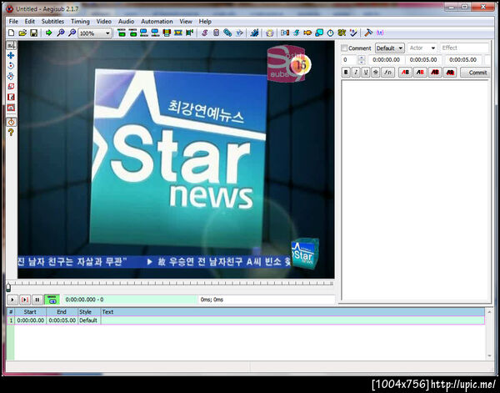The height and width of the screenshot is (393, 500).
Task: Open the Kanji Timer toolbar icon
Action: point(342,33)
